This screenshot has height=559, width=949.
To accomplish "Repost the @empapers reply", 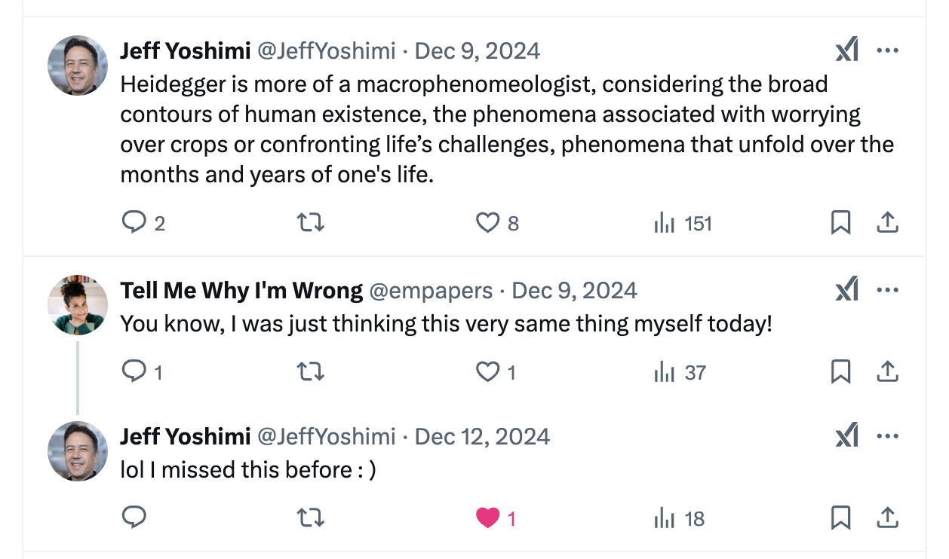I will click(311, 371).
